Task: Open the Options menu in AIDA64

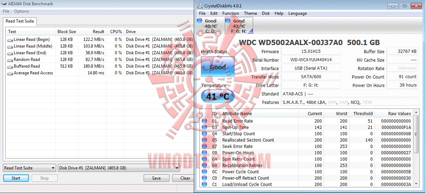Action: pyautogui.click(x=22, y=11)
